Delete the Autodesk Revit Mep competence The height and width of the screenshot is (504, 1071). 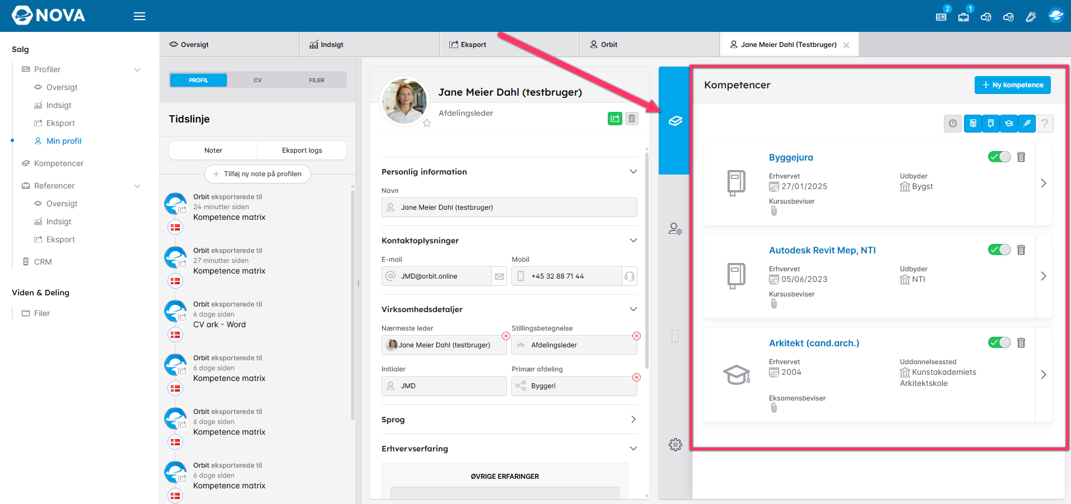click(1021, 250)
